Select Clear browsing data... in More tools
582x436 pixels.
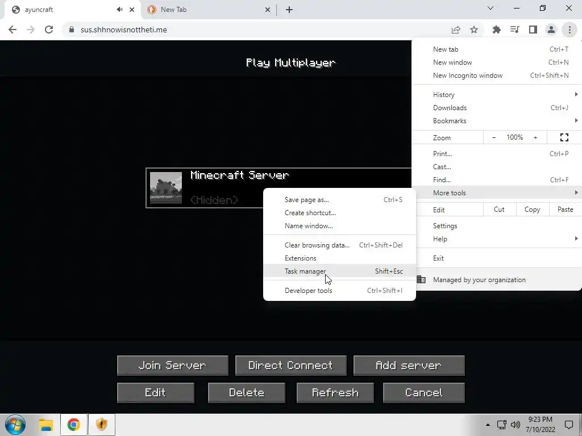click(x=339, y=245)
